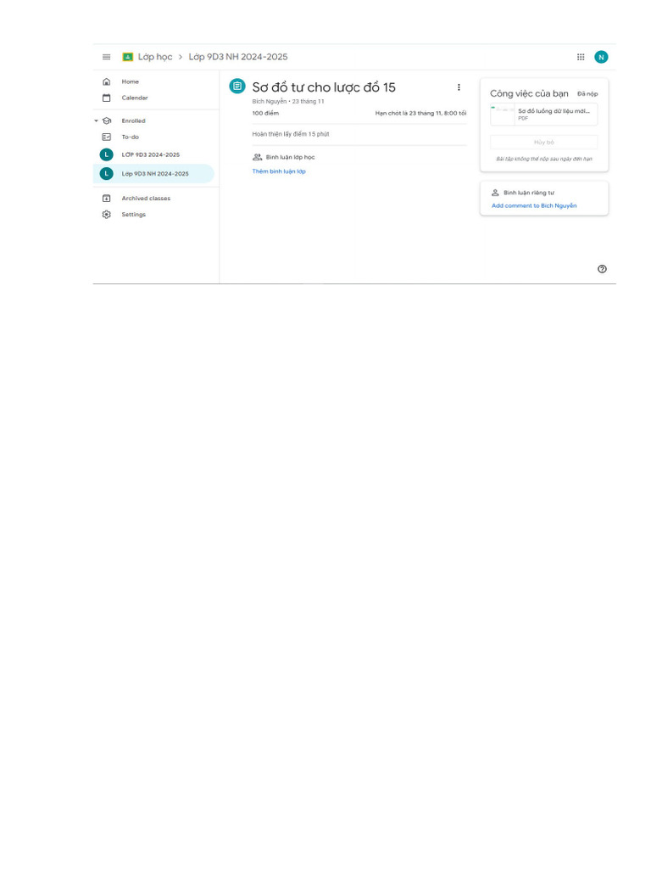Click the Home icon in sidebar
This screenshot has width=651, height=869.
[106, 81]
